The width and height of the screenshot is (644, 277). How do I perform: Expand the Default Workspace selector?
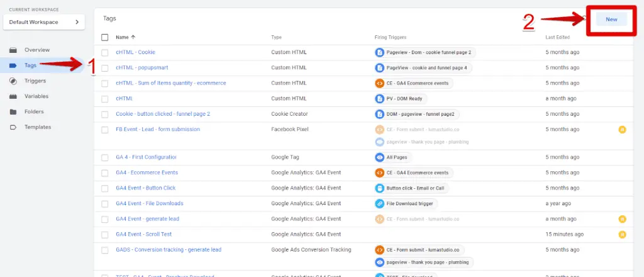(x=43, y=22)
